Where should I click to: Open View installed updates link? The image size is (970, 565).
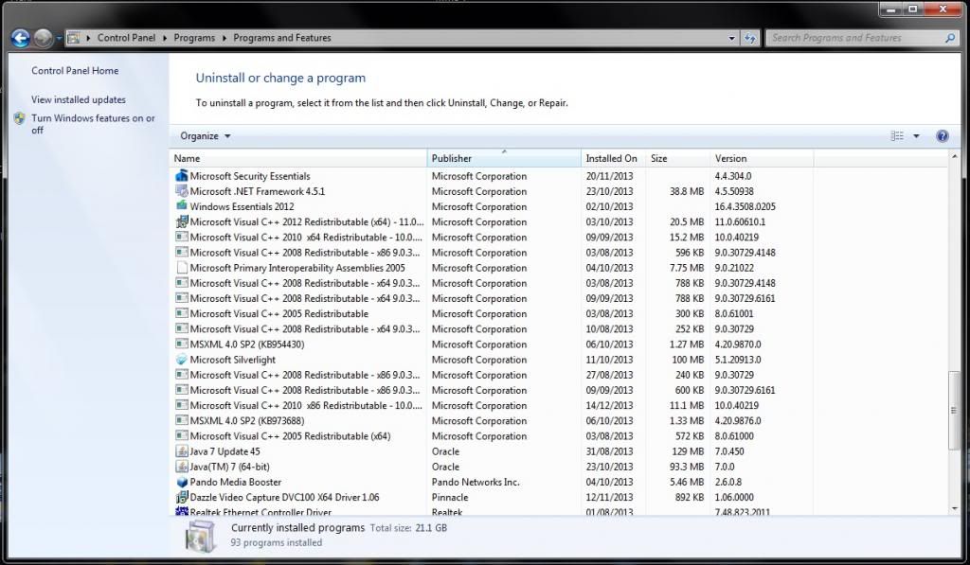coord(79,99)
